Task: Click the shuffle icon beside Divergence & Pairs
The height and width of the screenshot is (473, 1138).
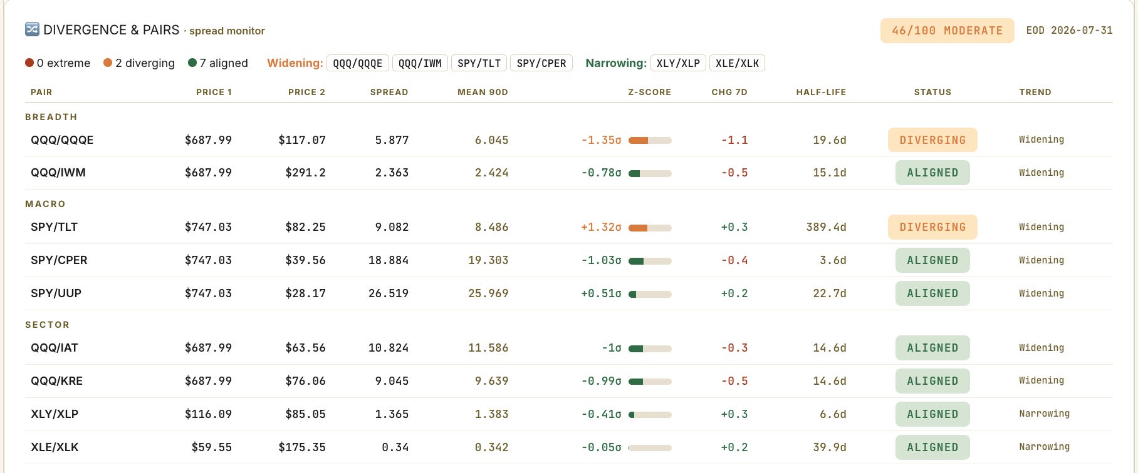Action: (x=32, y=29)
